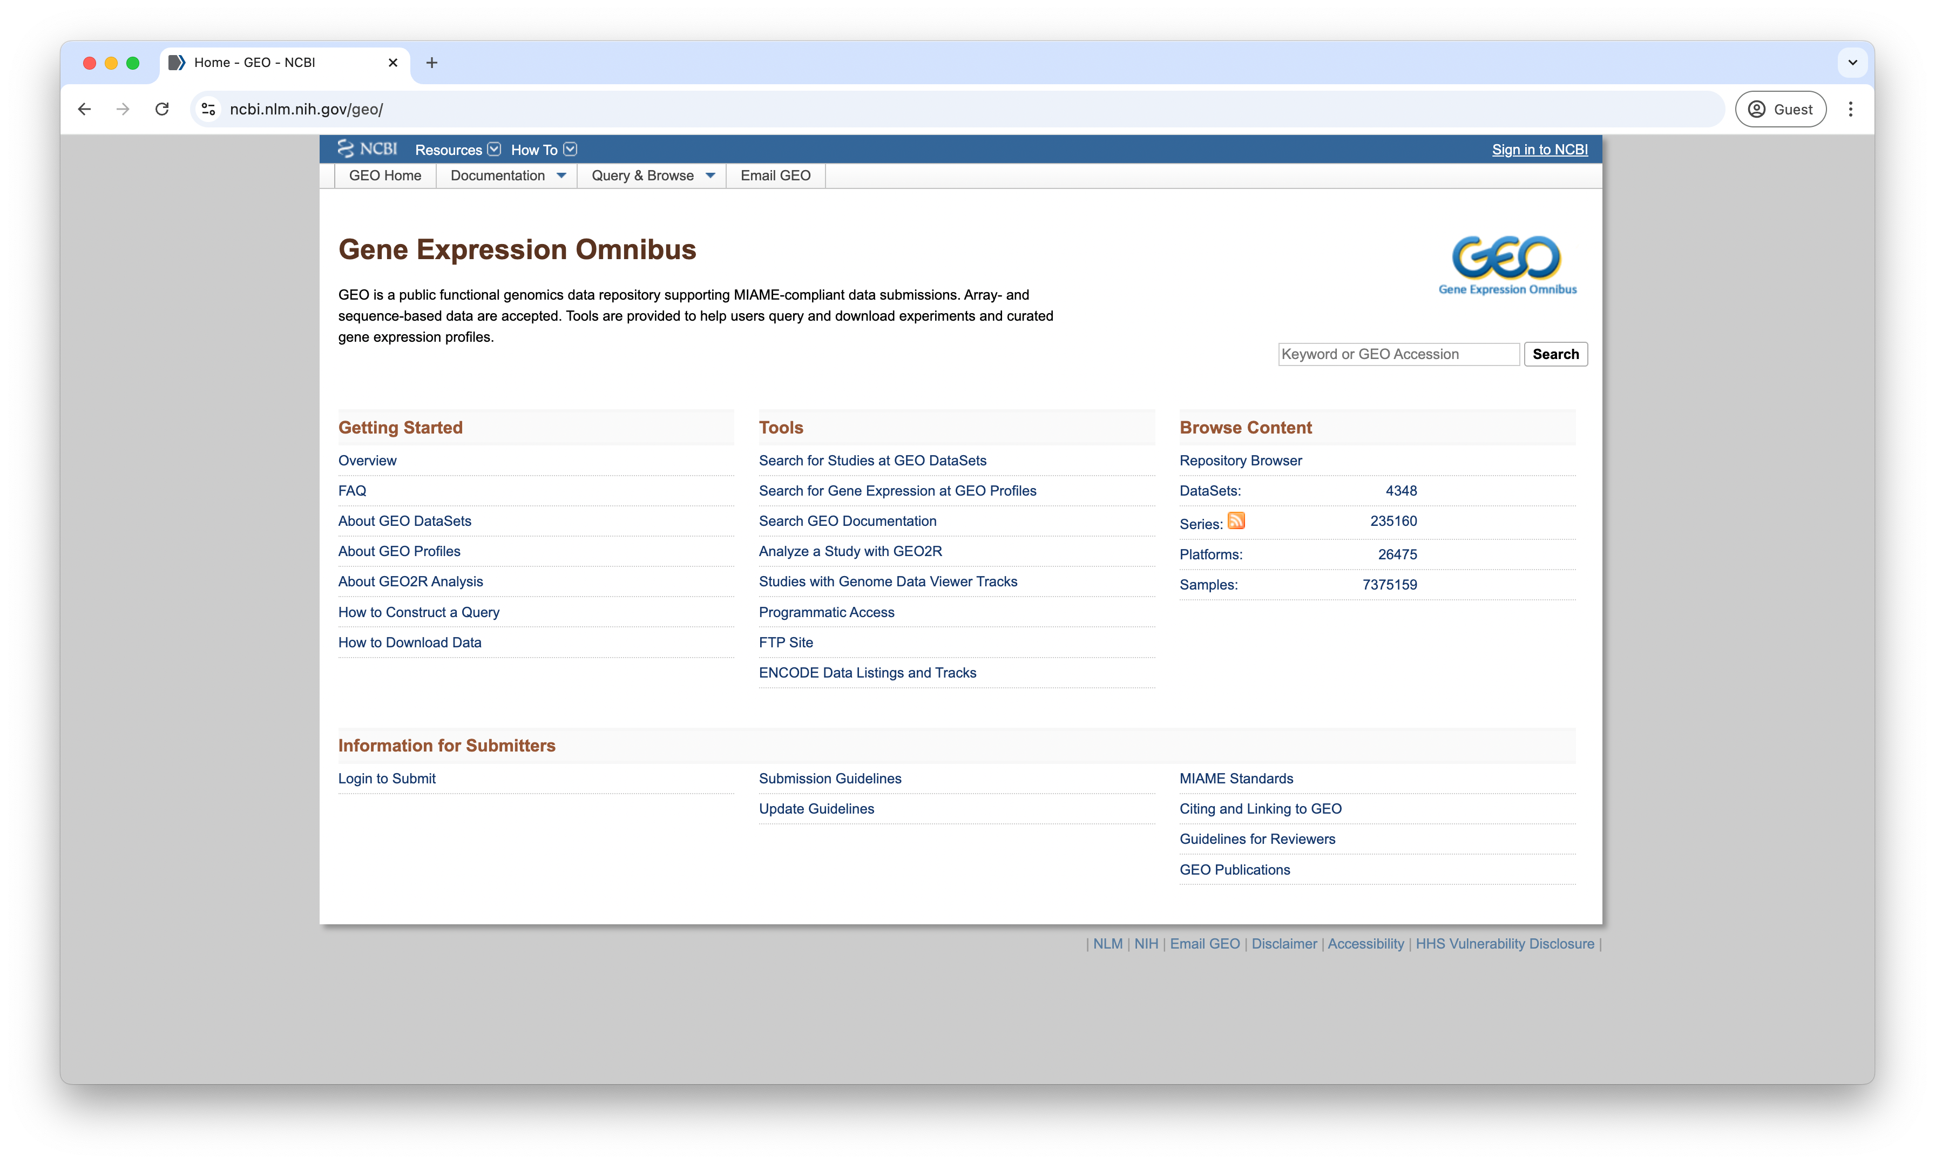Open How to Download Data link
Screen dimensions: 1935x1164
click(x=409, y=642)
